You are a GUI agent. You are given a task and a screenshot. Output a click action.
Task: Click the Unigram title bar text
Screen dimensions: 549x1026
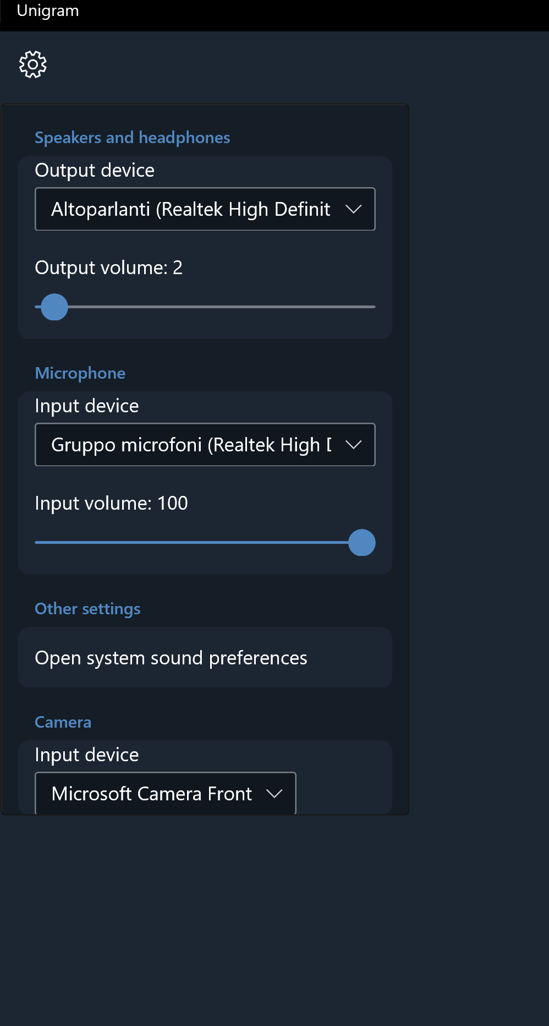pos(47,10)
